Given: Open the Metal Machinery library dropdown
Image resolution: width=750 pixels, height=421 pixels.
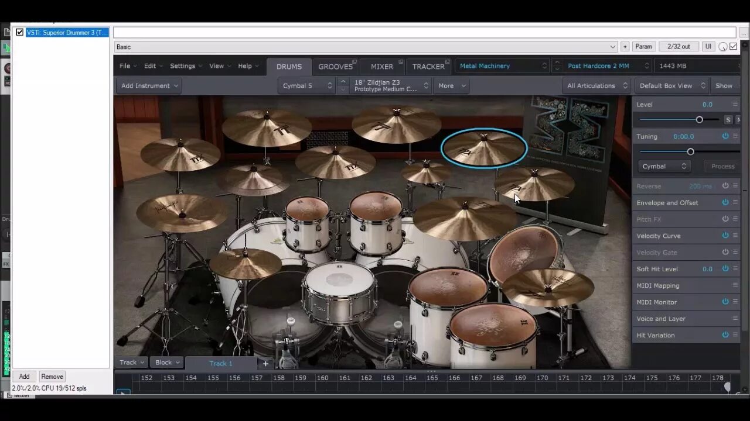Looking at the screenshot, I should pos(502,66).
